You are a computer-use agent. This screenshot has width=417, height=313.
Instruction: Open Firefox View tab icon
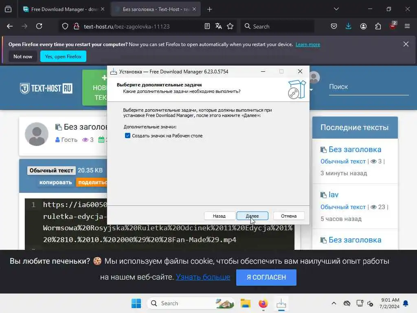pos(8,9)
